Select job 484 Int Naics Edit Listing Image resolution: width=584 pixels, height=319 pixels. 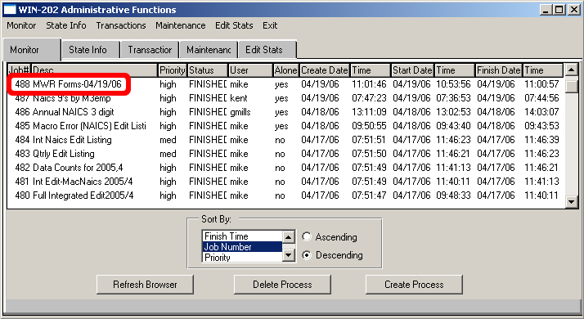285,140
